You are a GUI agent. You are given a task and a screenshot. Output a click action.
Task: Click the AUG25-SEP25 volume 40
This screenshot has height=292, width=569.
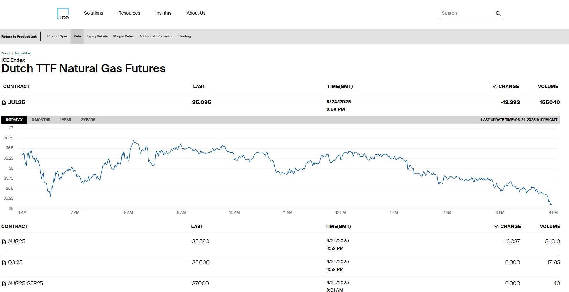pos(557,283)
